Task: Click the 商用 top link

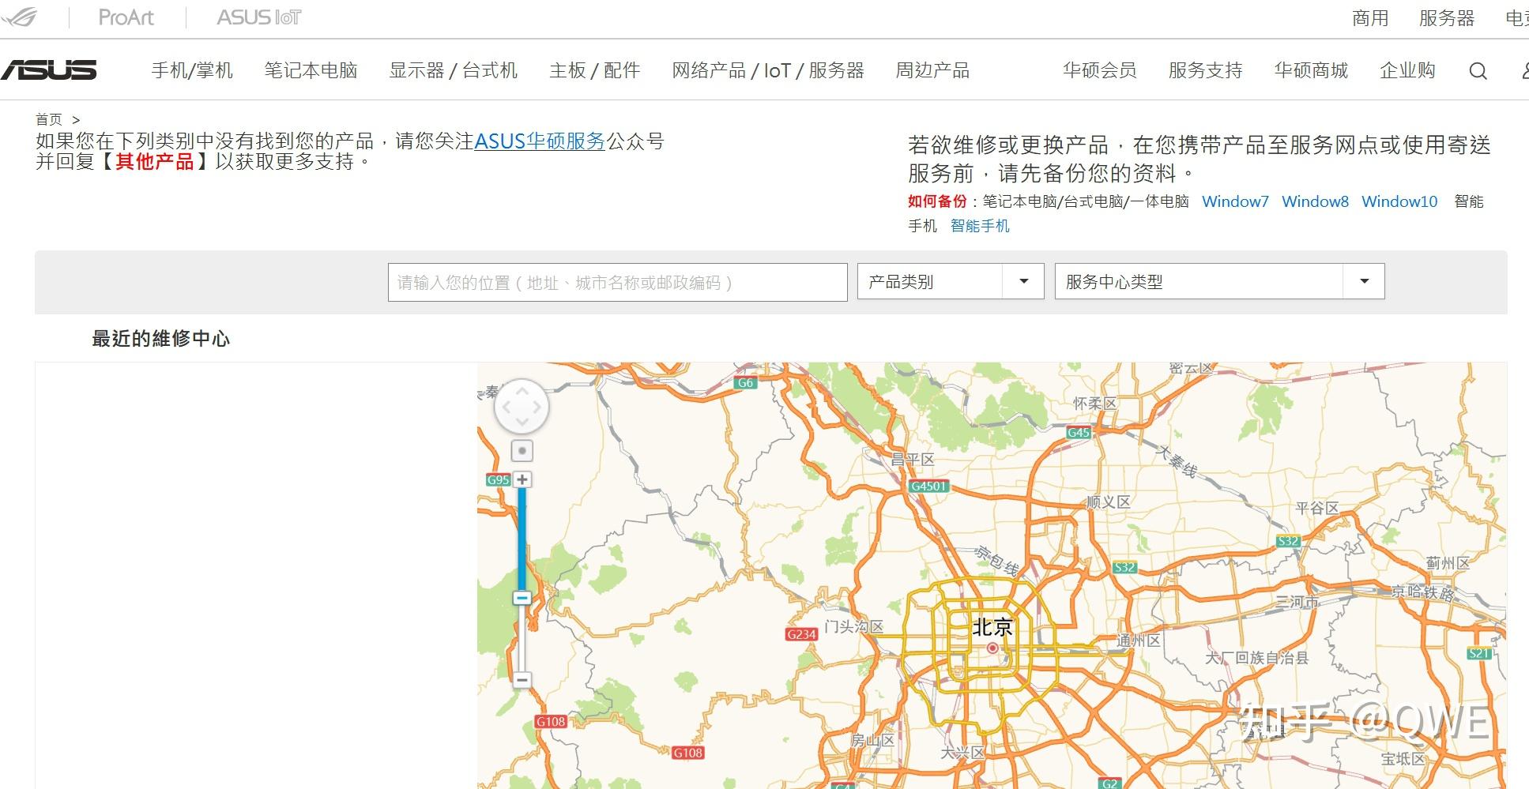Action: [x=1370, y=18]
